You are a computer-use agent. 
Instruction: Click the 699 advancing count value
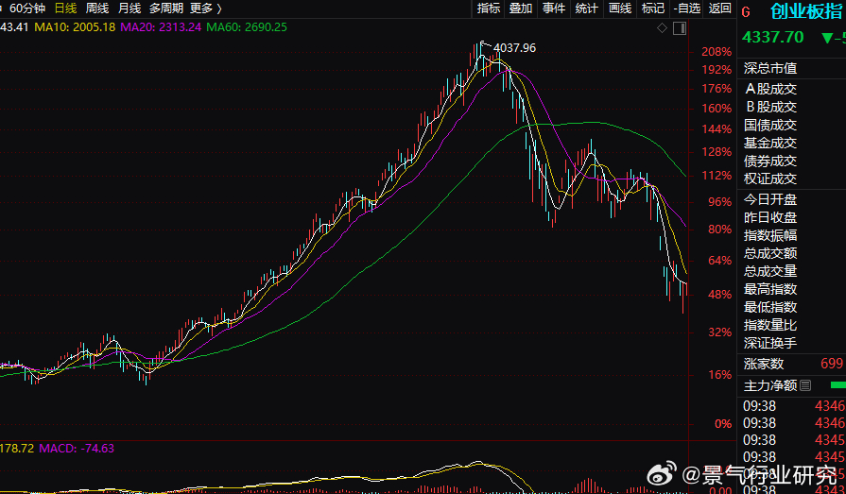[x=832, y=364]
